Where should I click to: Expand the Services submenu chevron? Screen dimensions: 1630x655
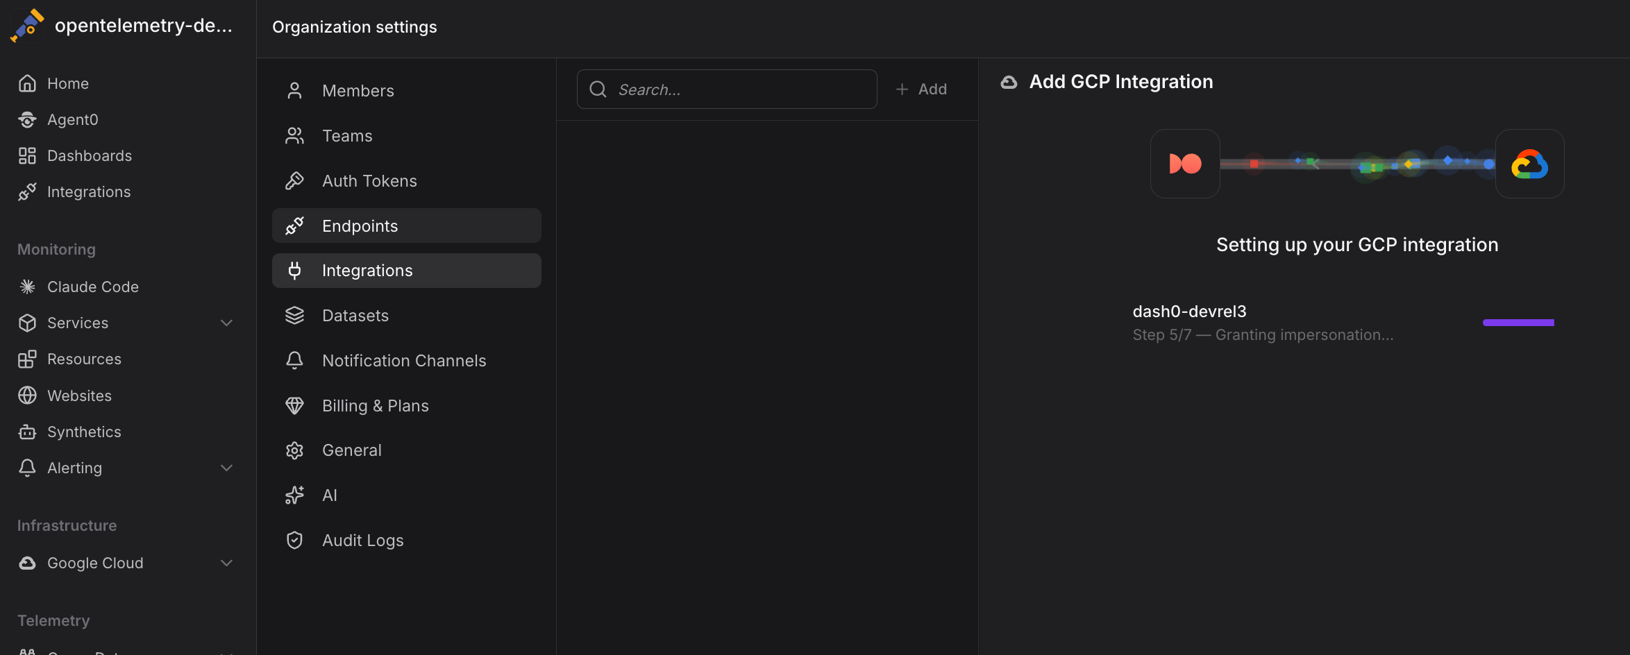click(x=226, y=323)
